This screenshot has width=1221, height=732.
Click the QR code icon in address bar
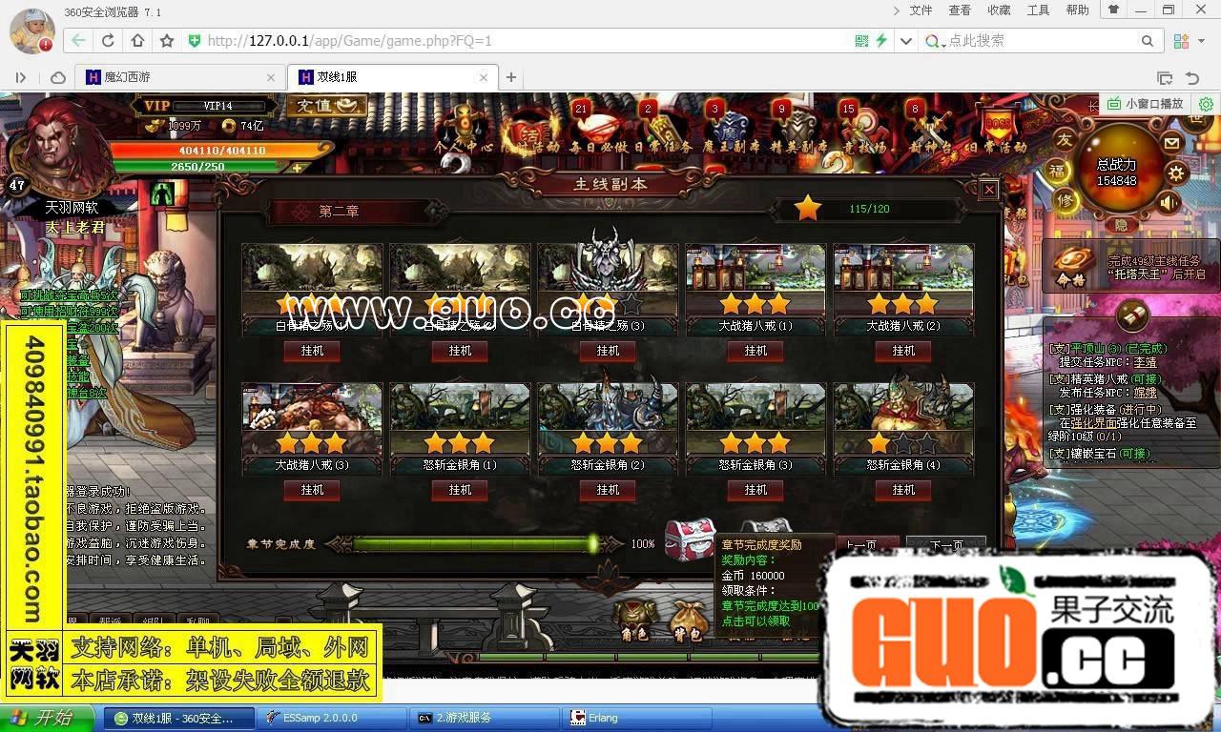point(861,41)
